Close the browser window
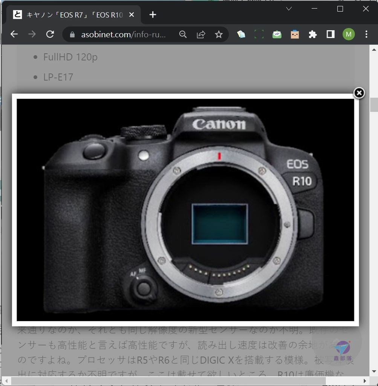 (x=366, y=9)
